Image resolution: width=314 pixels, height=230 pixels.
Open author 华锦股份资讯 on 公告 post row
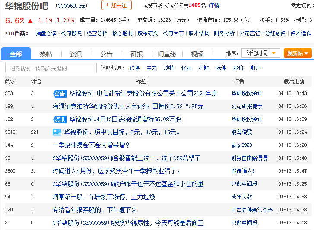tap(247, 93)
